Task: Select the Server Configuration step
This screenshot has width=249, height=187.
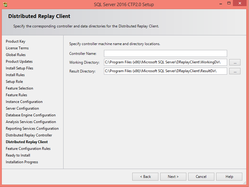Action: (x=22, y=108)
